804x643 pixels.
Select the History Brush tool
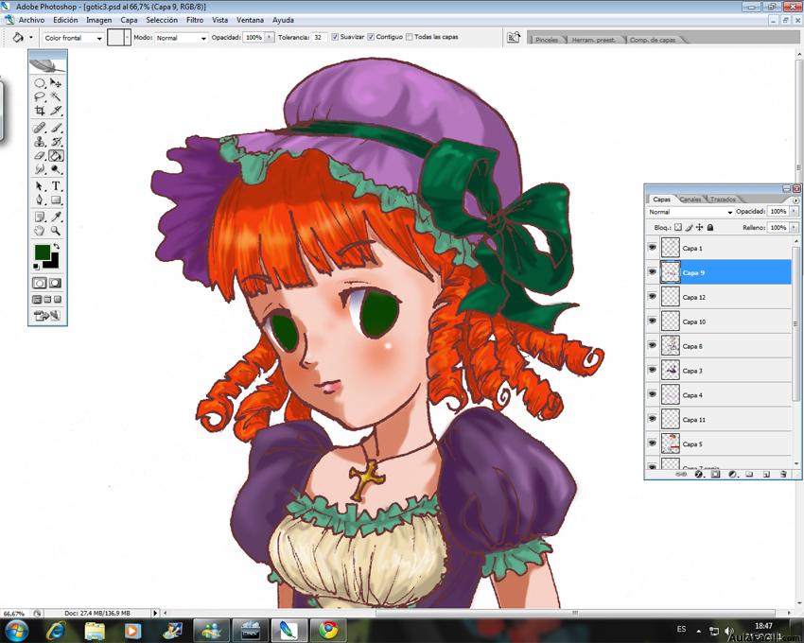(x=56, y=142)
